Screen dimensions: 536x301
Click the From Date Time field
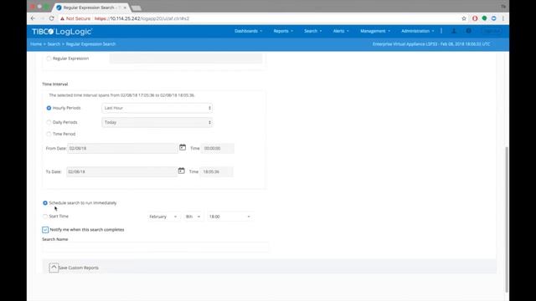(218, 149)
